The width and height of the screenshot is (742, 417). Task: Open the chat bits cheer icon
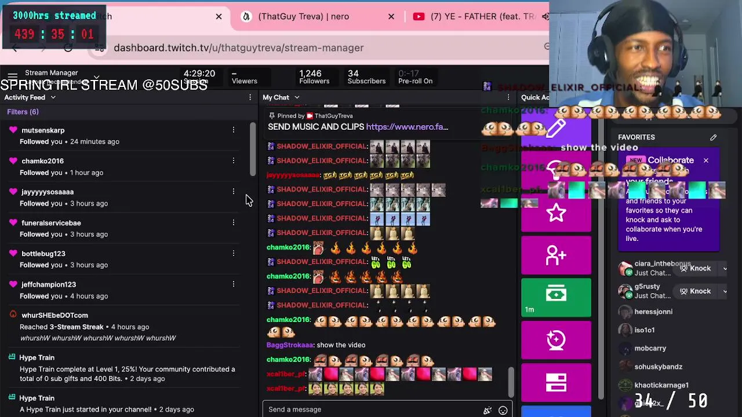tap(488, 410)
